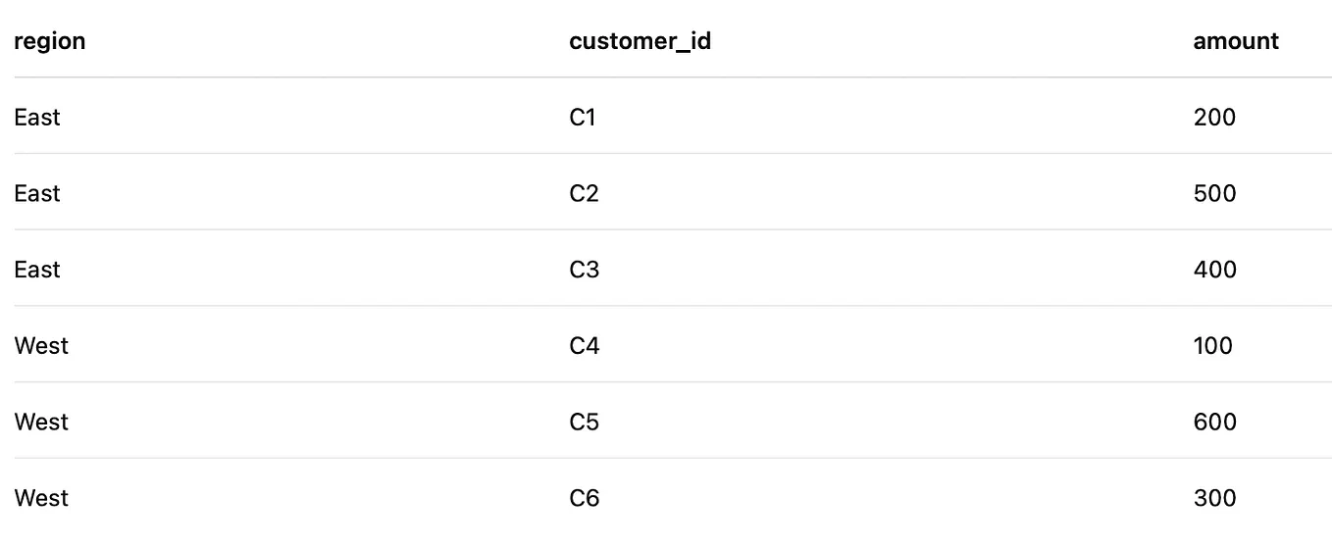1332x548 pixels.
Task: Select the amount 200 cell
Action: click(1215, 118)
